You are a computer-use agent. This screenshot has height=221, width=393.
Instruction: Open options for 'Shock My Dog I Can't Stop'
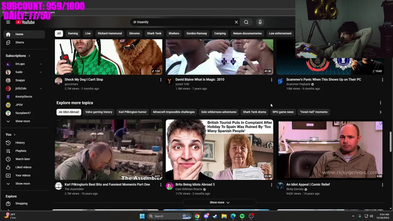(161, 80)
